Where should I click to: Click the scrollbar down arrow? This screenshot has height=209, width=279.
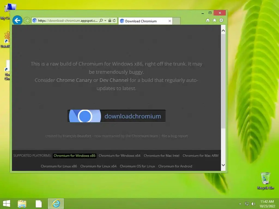click(x=223, y=165)
